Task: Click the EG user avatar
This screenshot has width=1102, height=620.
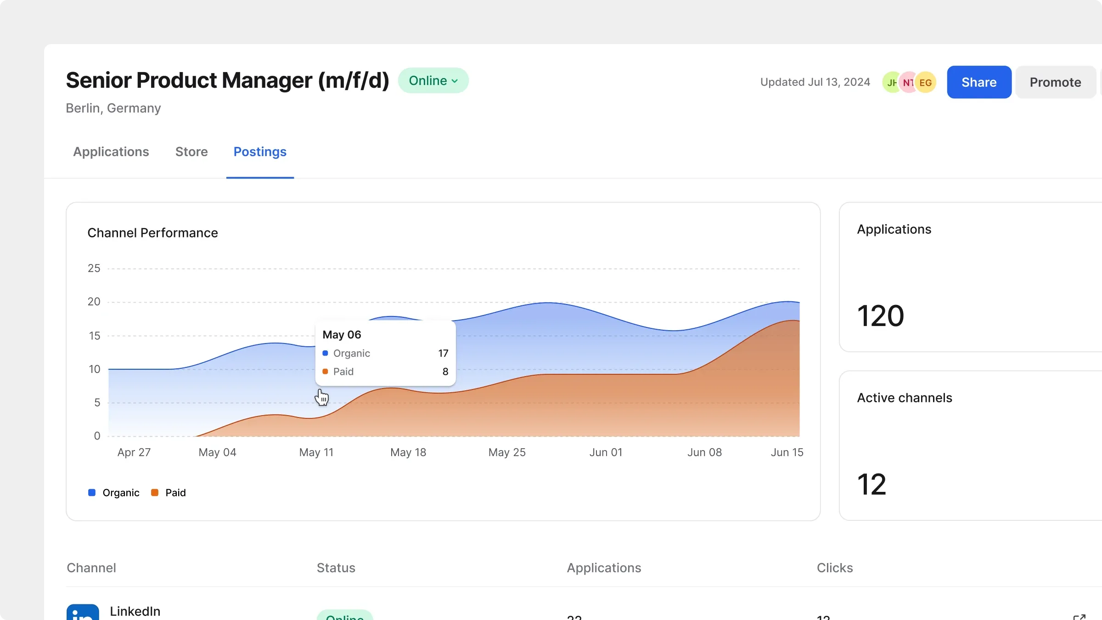Action: [x=926, y=83]
